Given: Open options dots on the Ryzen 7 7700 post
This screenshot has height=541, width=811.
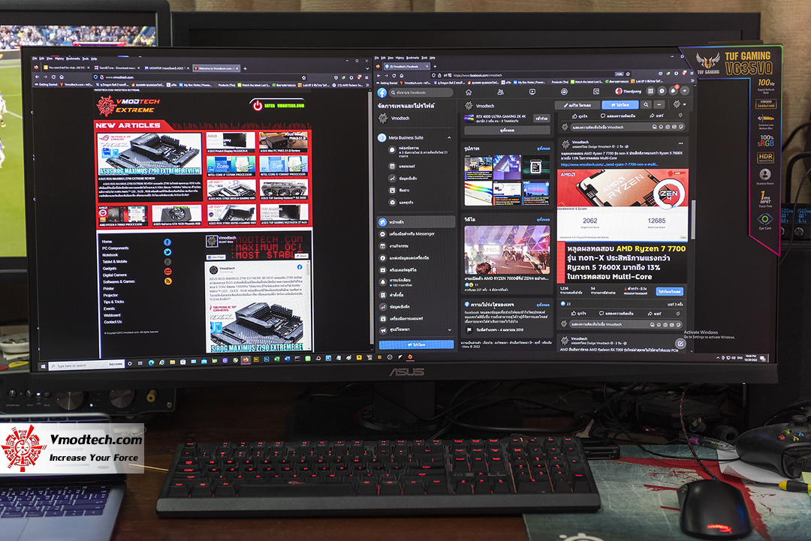Looking at the screenshot, I should pos(680,143).
